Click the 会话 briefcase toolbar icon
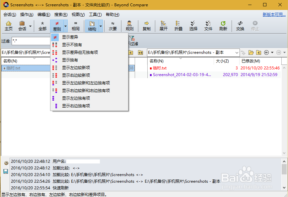This screenshot has width=288, height=197. (22, 26)
